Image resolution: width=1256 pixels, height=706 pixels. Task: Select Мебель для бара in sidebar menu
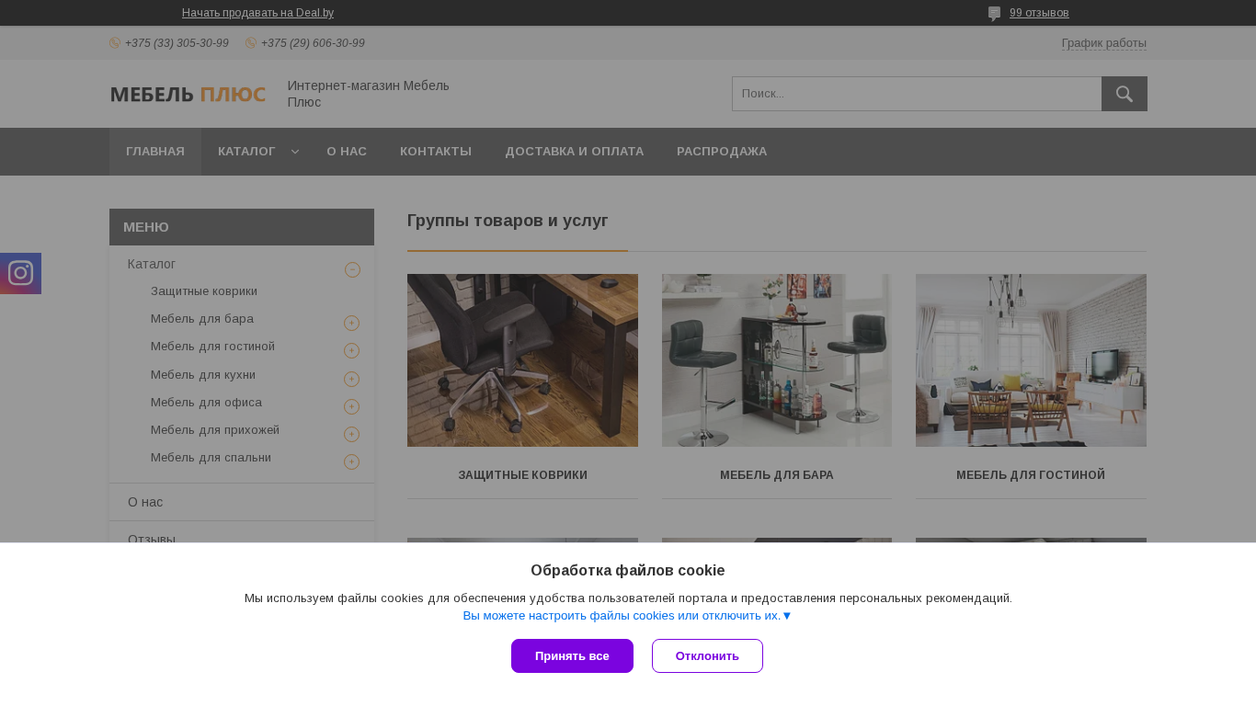202,319
